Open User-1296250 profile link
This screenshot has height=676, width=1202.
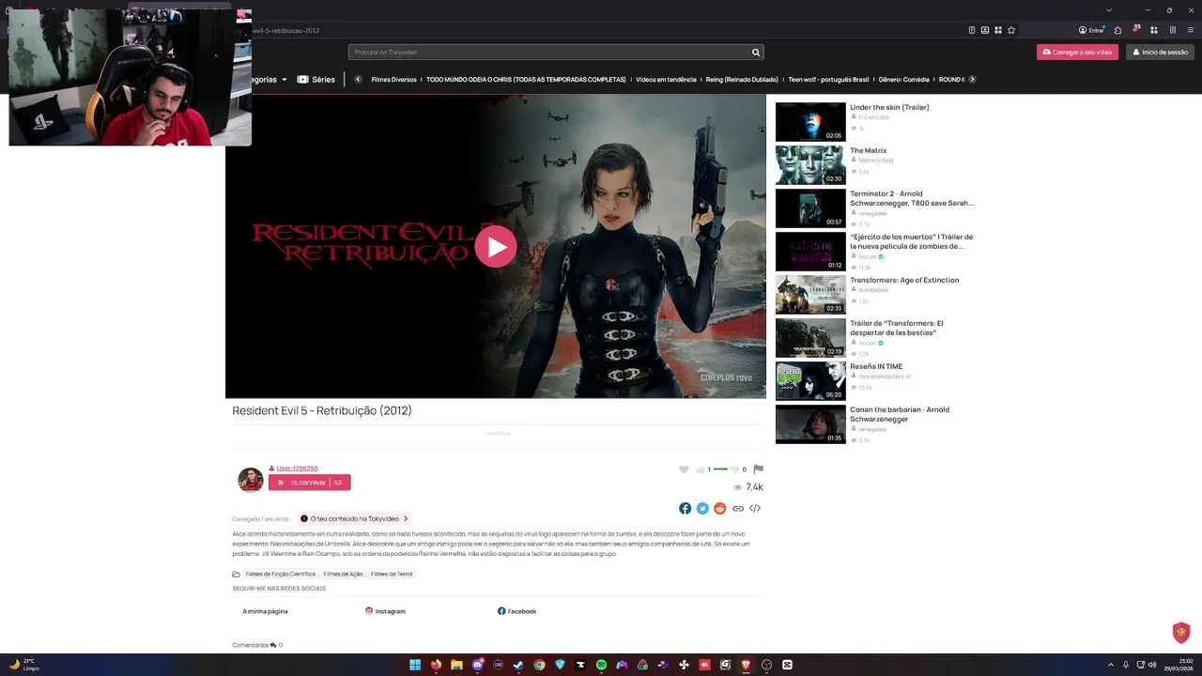[x=297, y=468]
